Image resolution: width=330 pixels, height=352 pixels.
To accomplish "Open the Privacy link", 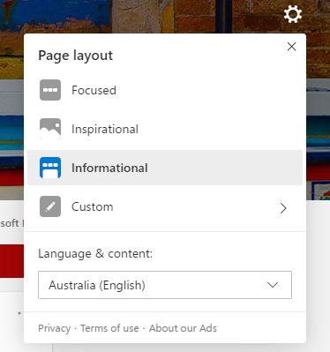I will pyautogui.click(x=55, y=328).
